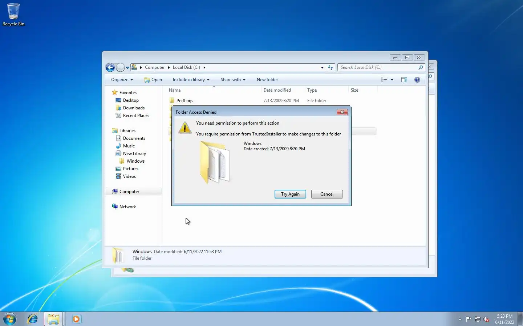Sort by Type column header
The height and width of the screenshot is (326, 523).
[327, 90]
